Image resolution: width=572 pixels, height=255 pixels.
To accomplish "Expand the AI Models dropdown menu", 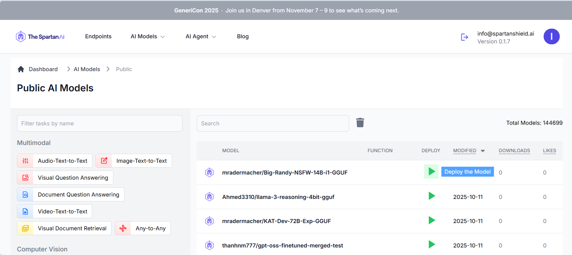I will pyautogui.click(x=147, y=36).
